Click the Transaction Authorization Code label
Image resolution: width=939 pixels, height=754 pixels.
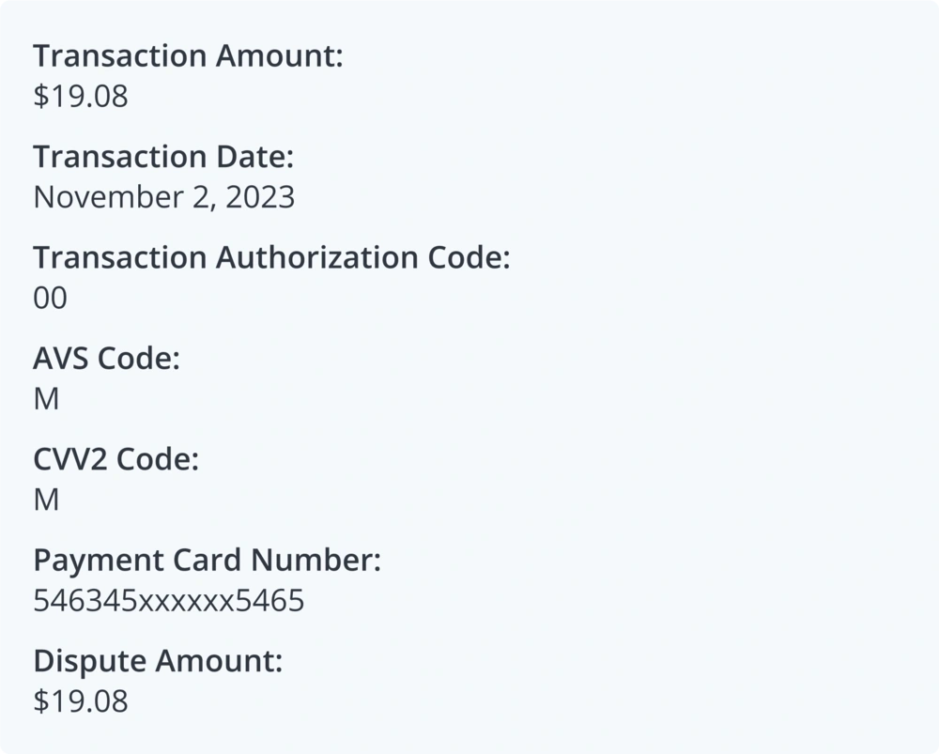[271, 257]
